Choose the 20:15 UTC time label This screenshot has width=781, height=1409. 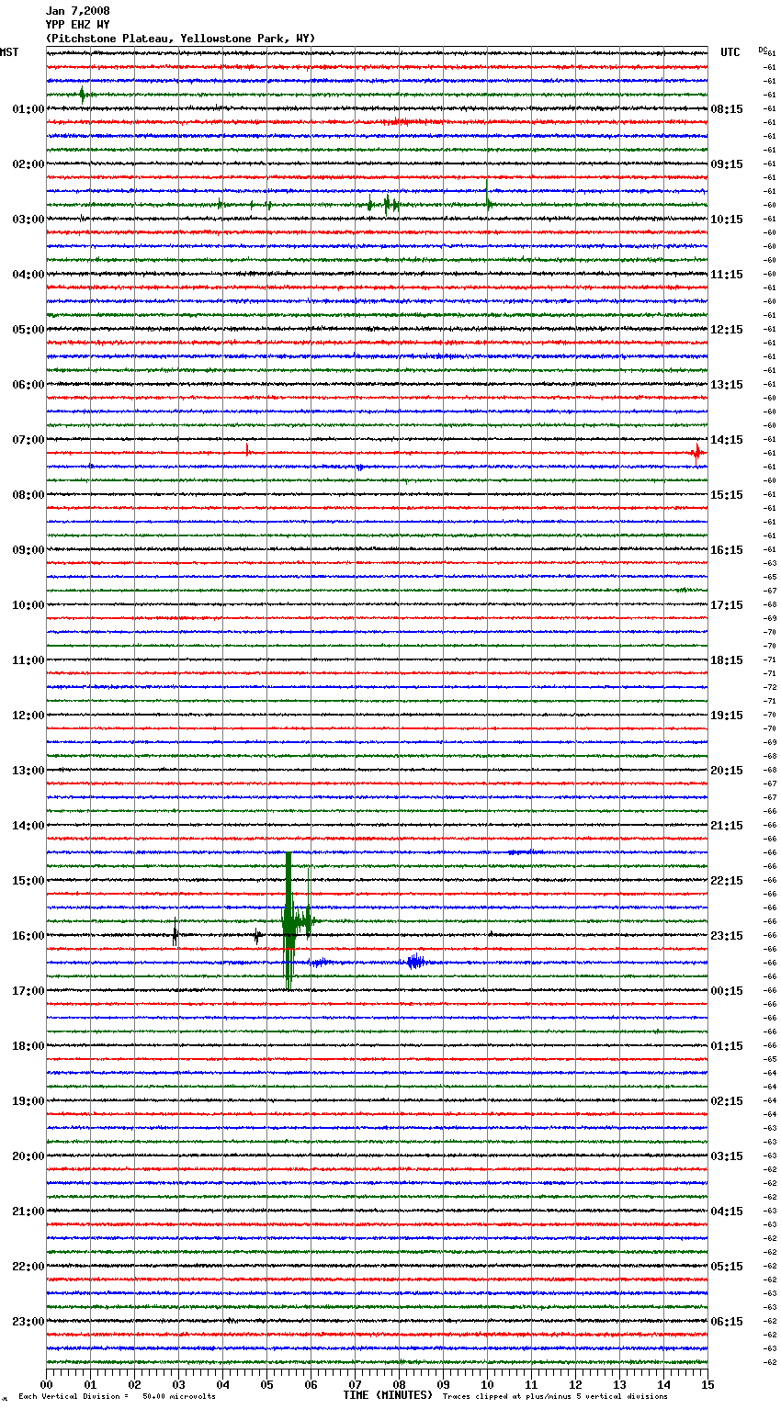[727, 771]
